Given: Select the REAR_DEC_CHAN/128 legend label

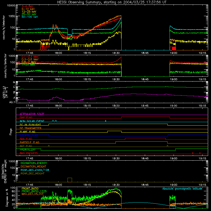Looking at the screenshot, I should (35, 170).
